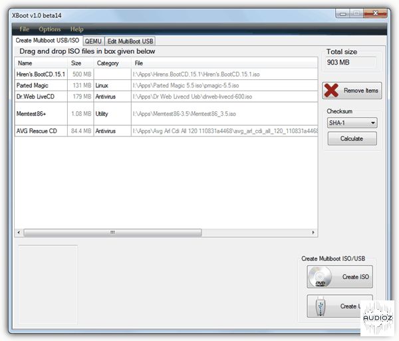
Task: Click the red X Remove Items icon
Action: (331, 91)
